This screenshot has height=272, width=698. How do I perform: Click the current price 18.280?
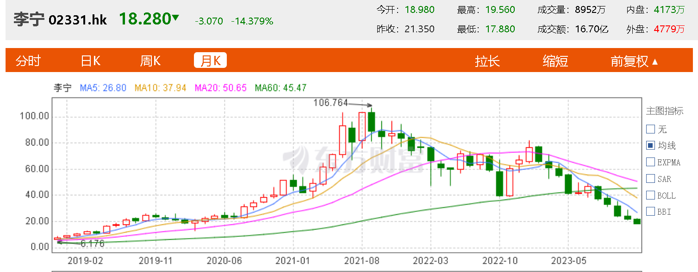pos(145,19)
